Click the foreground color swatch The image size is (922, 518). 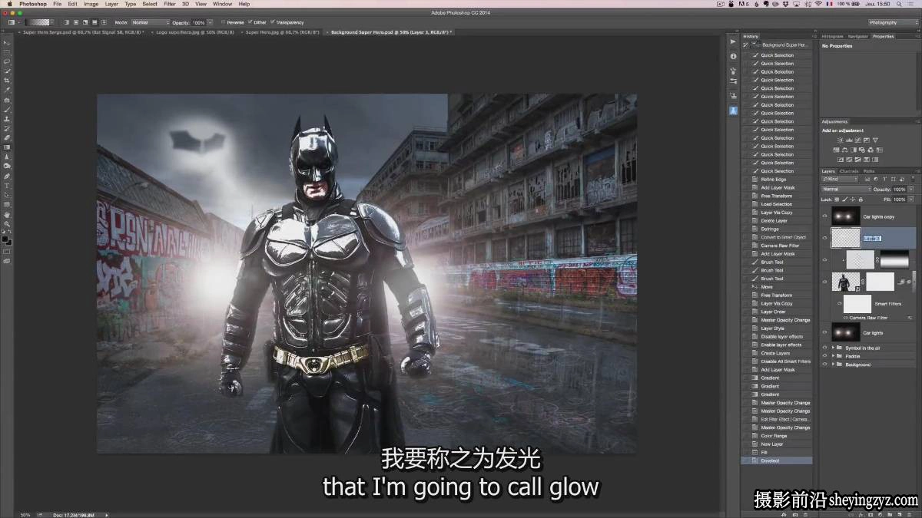[5, 239]
